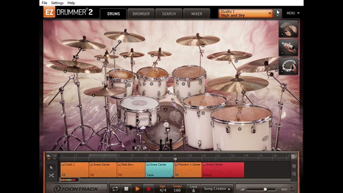Open the Settings menu
The height and width of the screenshot is (193, 343).
57,3
